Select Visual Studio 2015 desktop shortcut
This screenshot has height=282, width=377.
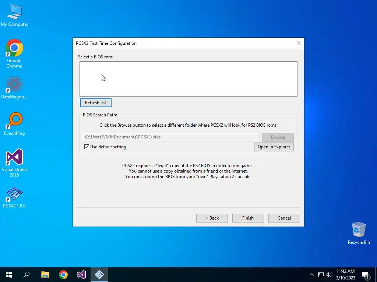click(x=14, y=163)
